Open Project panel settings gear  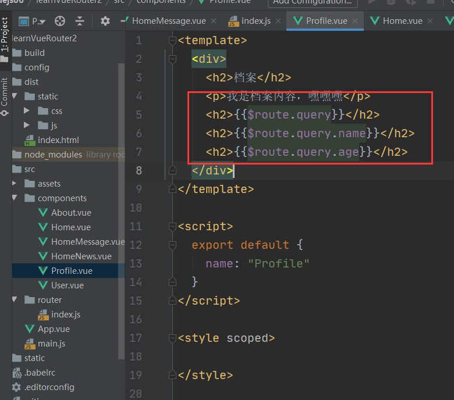[105, 21]
